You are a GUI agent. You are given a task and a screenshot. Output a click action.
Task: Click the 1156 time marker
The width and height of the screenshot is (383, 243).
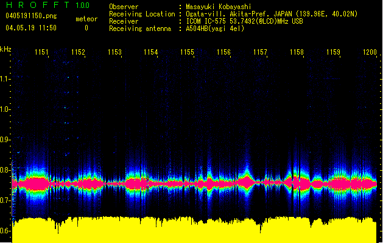point(223,52)
